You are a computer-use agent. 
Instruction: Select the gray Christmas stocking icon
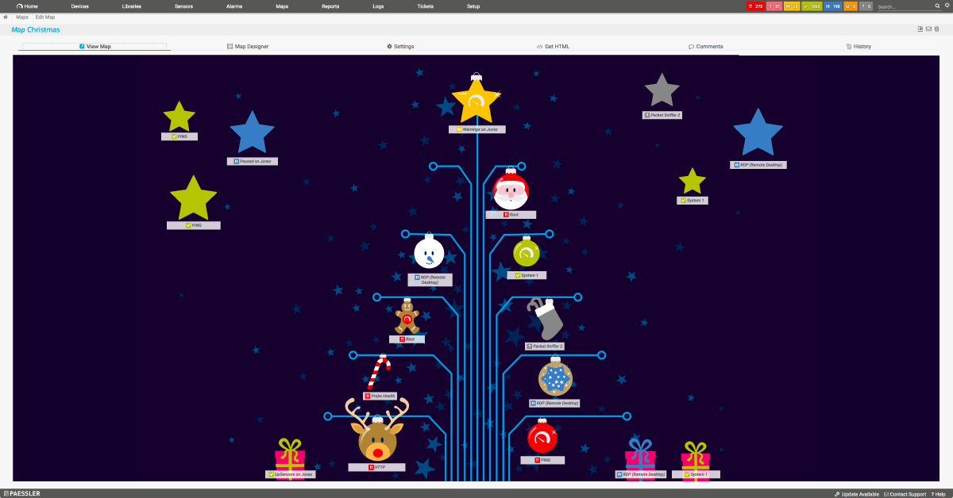(546, 320)
